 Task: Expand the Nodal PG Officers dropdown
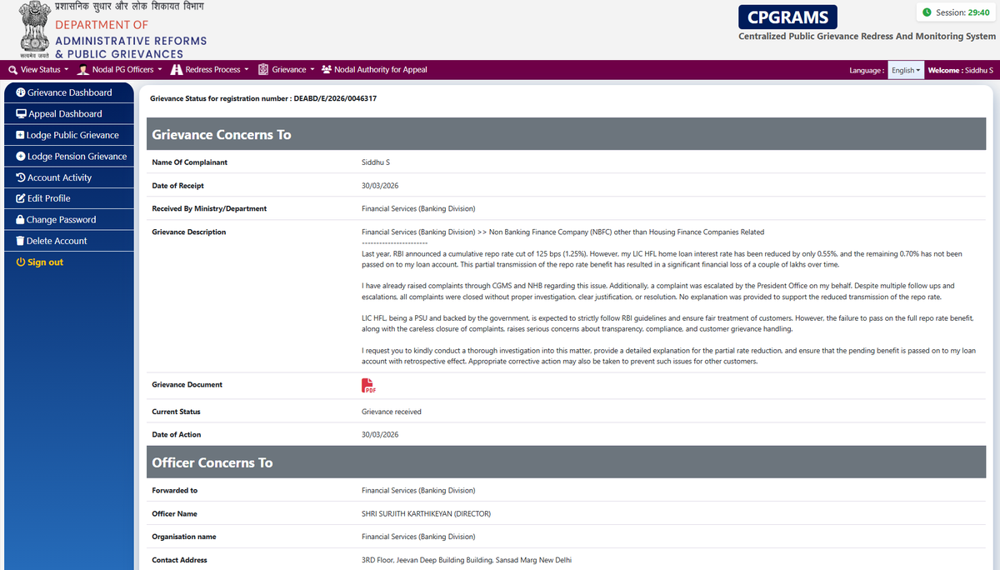(119, 70)
